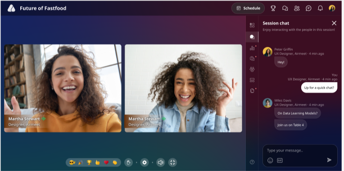This screenshot has width=344, height=171.
Task: Send the heart emoji reaction
Action: (x=106, y=162)
